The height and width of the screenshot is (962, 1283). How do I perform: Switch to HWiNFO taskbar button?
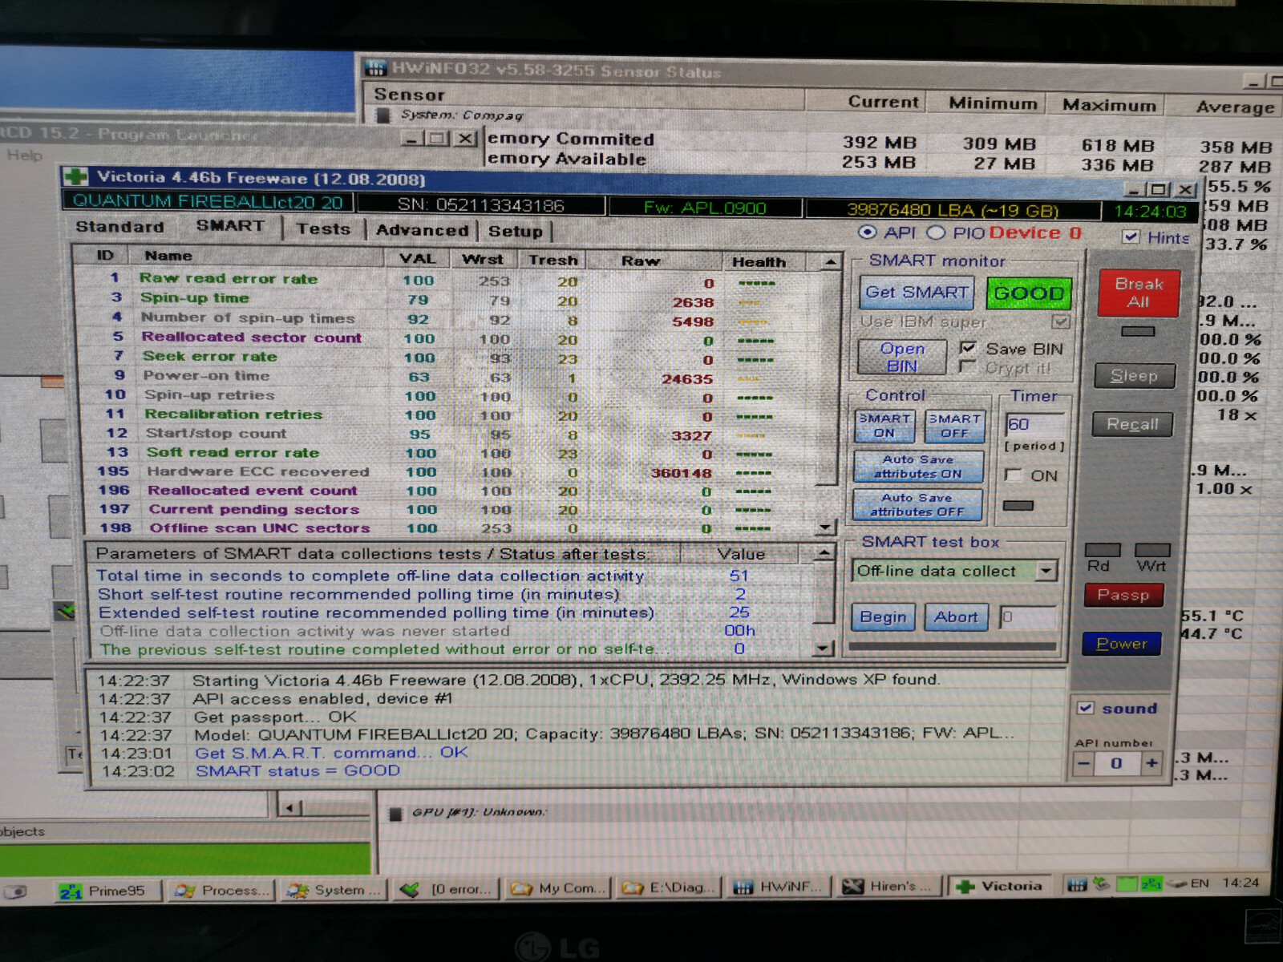pos(778,887)
